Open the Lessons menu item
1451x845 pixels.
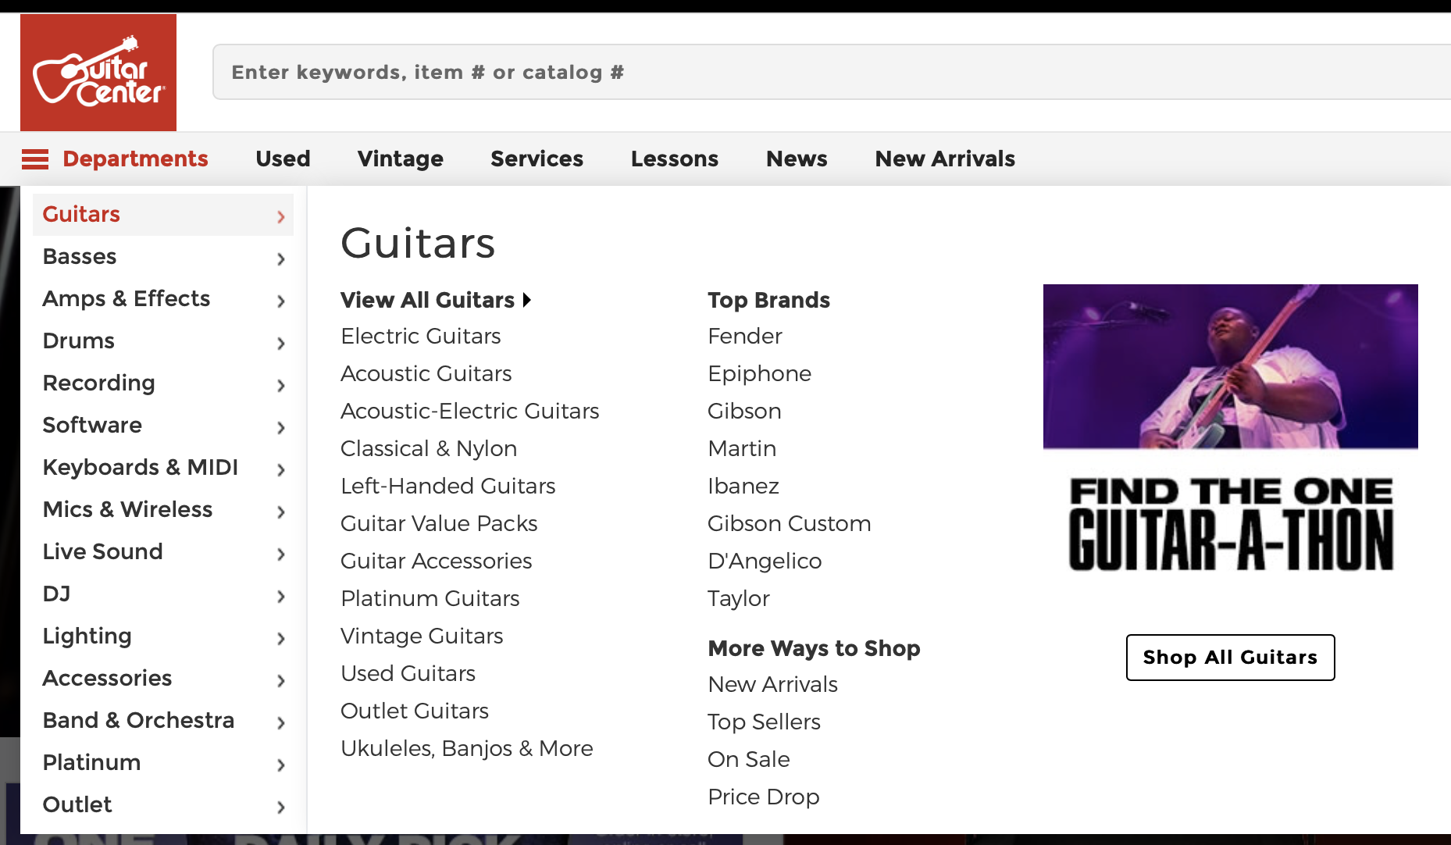(x=675, y=159)
